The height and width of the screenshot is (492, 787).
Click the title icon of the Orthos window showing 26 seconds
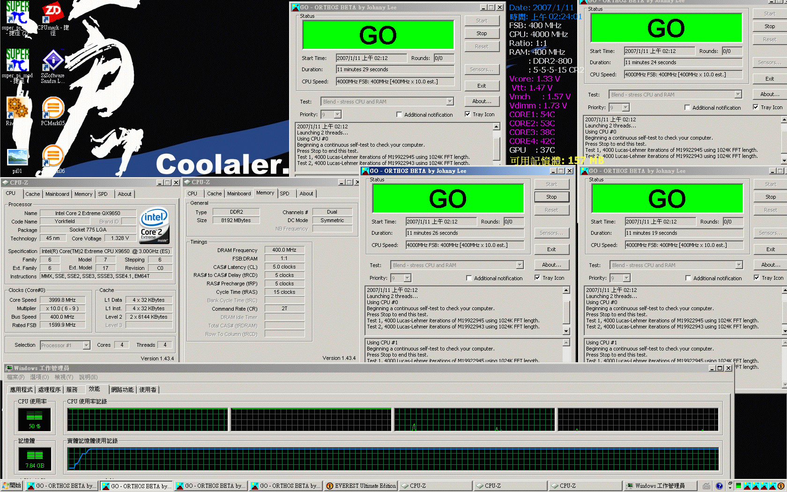pyautogui.click(x=365, y=171)
